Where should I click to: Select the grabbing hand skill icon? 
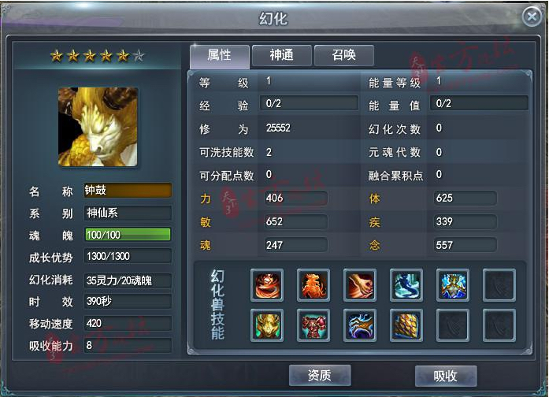tap(360, 285)
